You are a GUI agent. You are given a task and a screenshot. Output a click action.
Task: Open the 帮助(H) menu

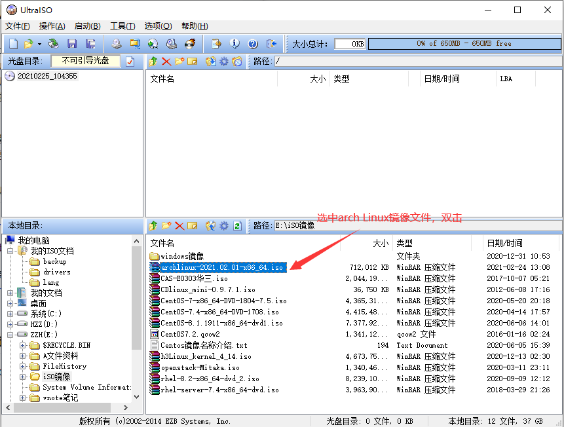(195, 26)
